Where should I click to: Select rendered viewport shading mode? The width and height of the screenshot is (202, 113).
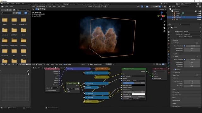point(160,6)
